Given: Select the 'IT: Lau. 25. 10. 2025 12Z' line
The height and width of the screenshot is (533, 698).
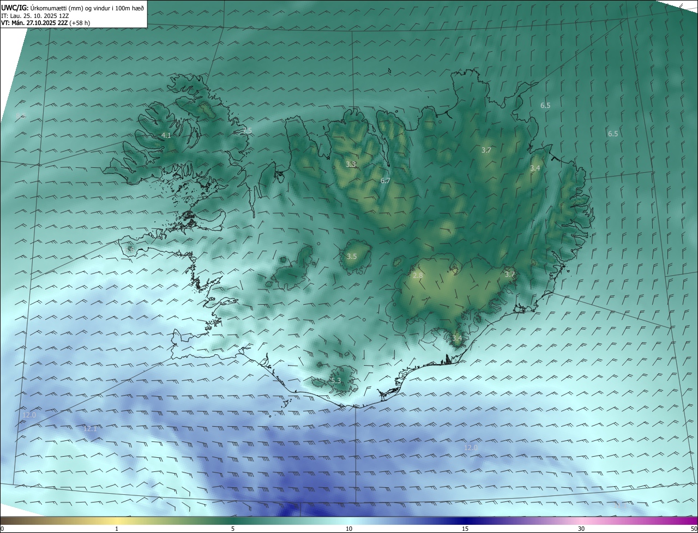Looking at the screenshot, I should pyautogui.click(x=35, y=15).
